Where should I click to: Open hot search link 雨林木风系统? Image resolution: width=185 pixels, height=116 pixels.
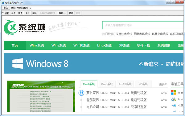[x=142, y=34]
